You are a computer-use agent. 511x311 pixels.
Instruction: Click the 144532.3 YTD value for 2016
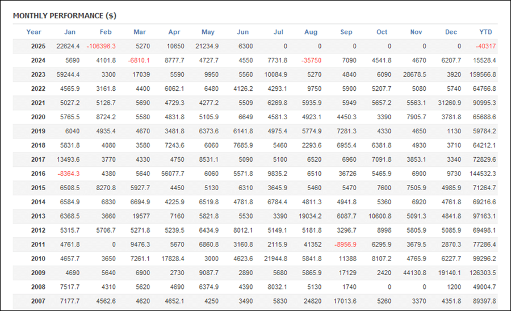click(x=483, y=174)
